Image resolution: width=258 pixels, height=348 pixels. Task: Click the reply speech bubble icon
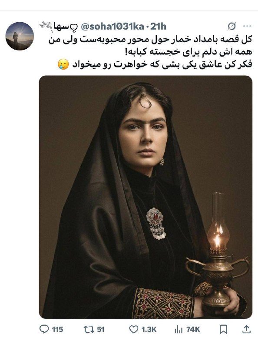click(x=44, y=329)
